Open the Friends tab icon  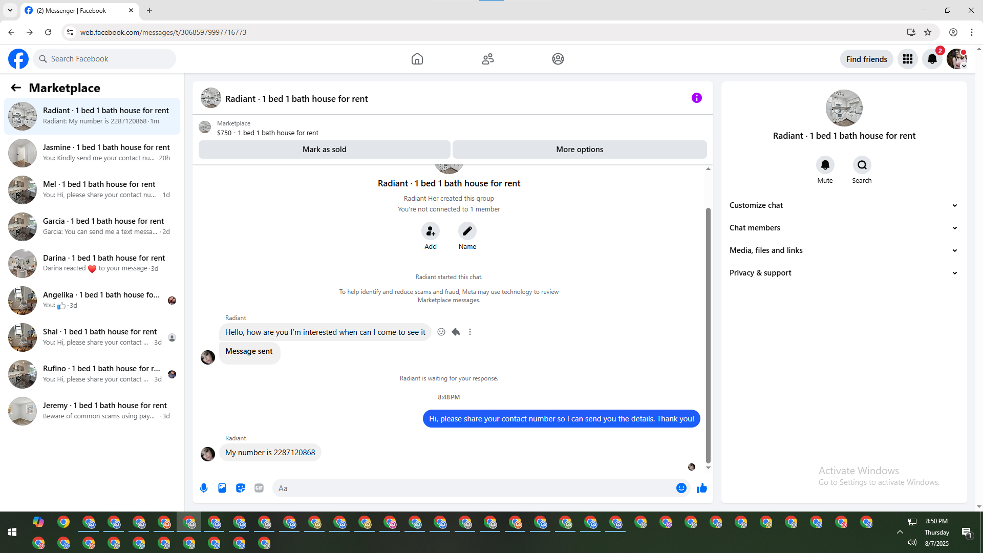[488, 59]
